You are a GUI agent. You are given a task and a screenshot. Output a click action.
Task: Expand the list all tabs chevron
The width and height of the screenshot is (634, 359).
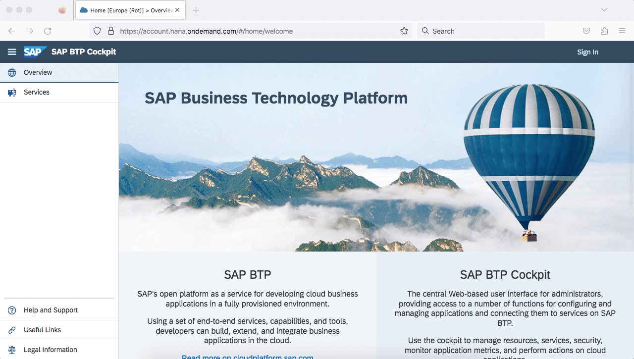tap(604, 10)
